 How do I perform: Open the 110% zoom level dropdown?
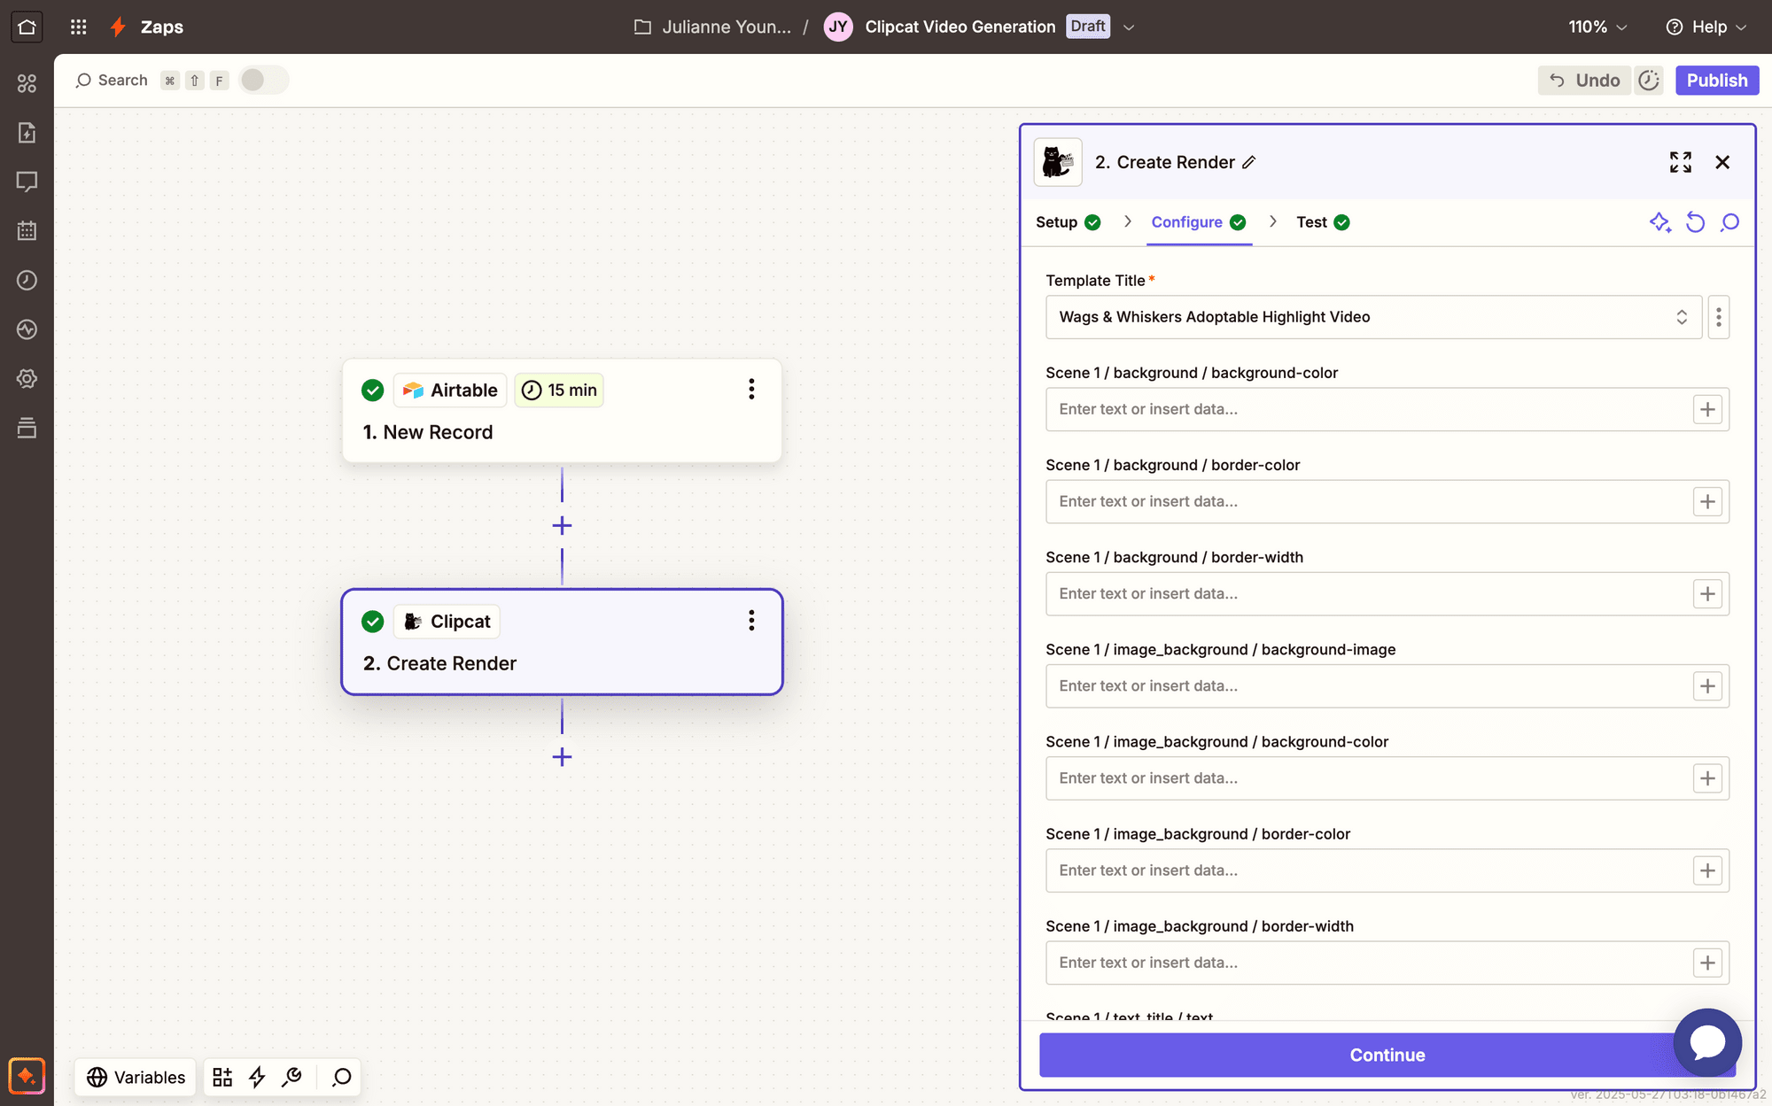point(1597,27)
